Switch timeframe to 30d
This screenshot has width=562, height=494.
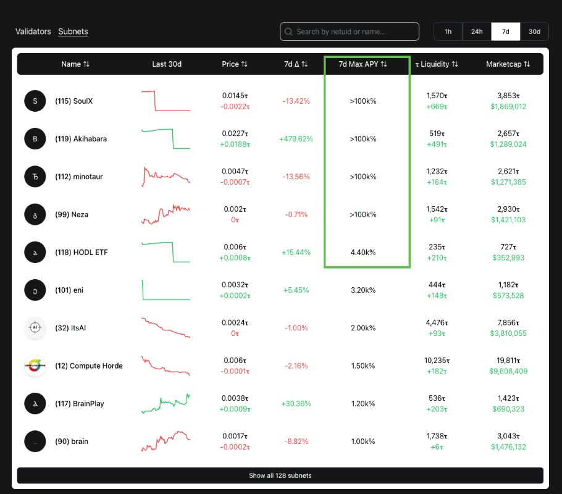[x=534, y=31]
